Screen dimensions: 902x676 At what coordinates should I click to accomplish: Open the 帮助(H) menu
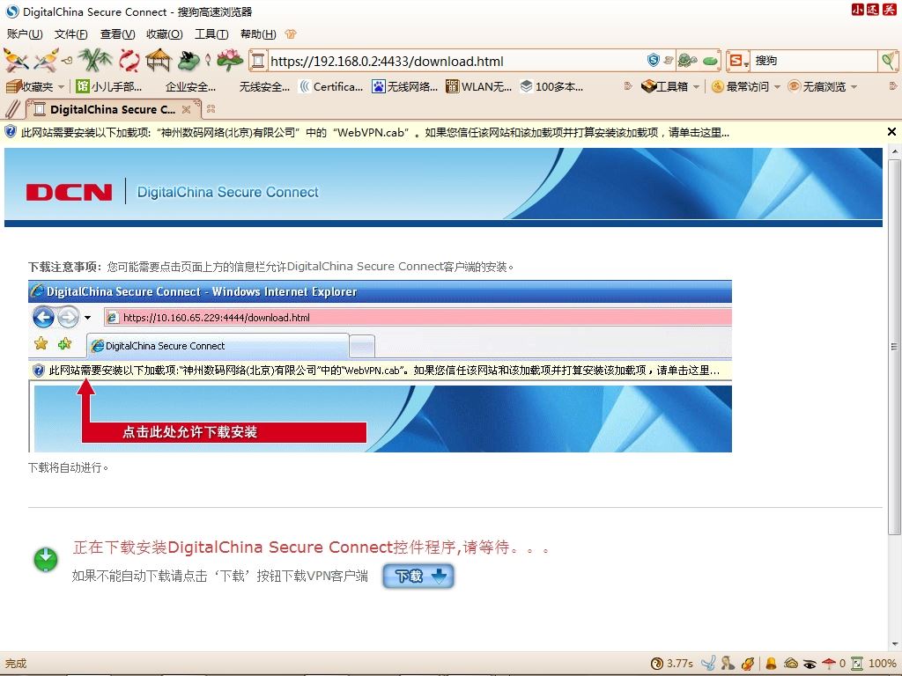(258, 34)
